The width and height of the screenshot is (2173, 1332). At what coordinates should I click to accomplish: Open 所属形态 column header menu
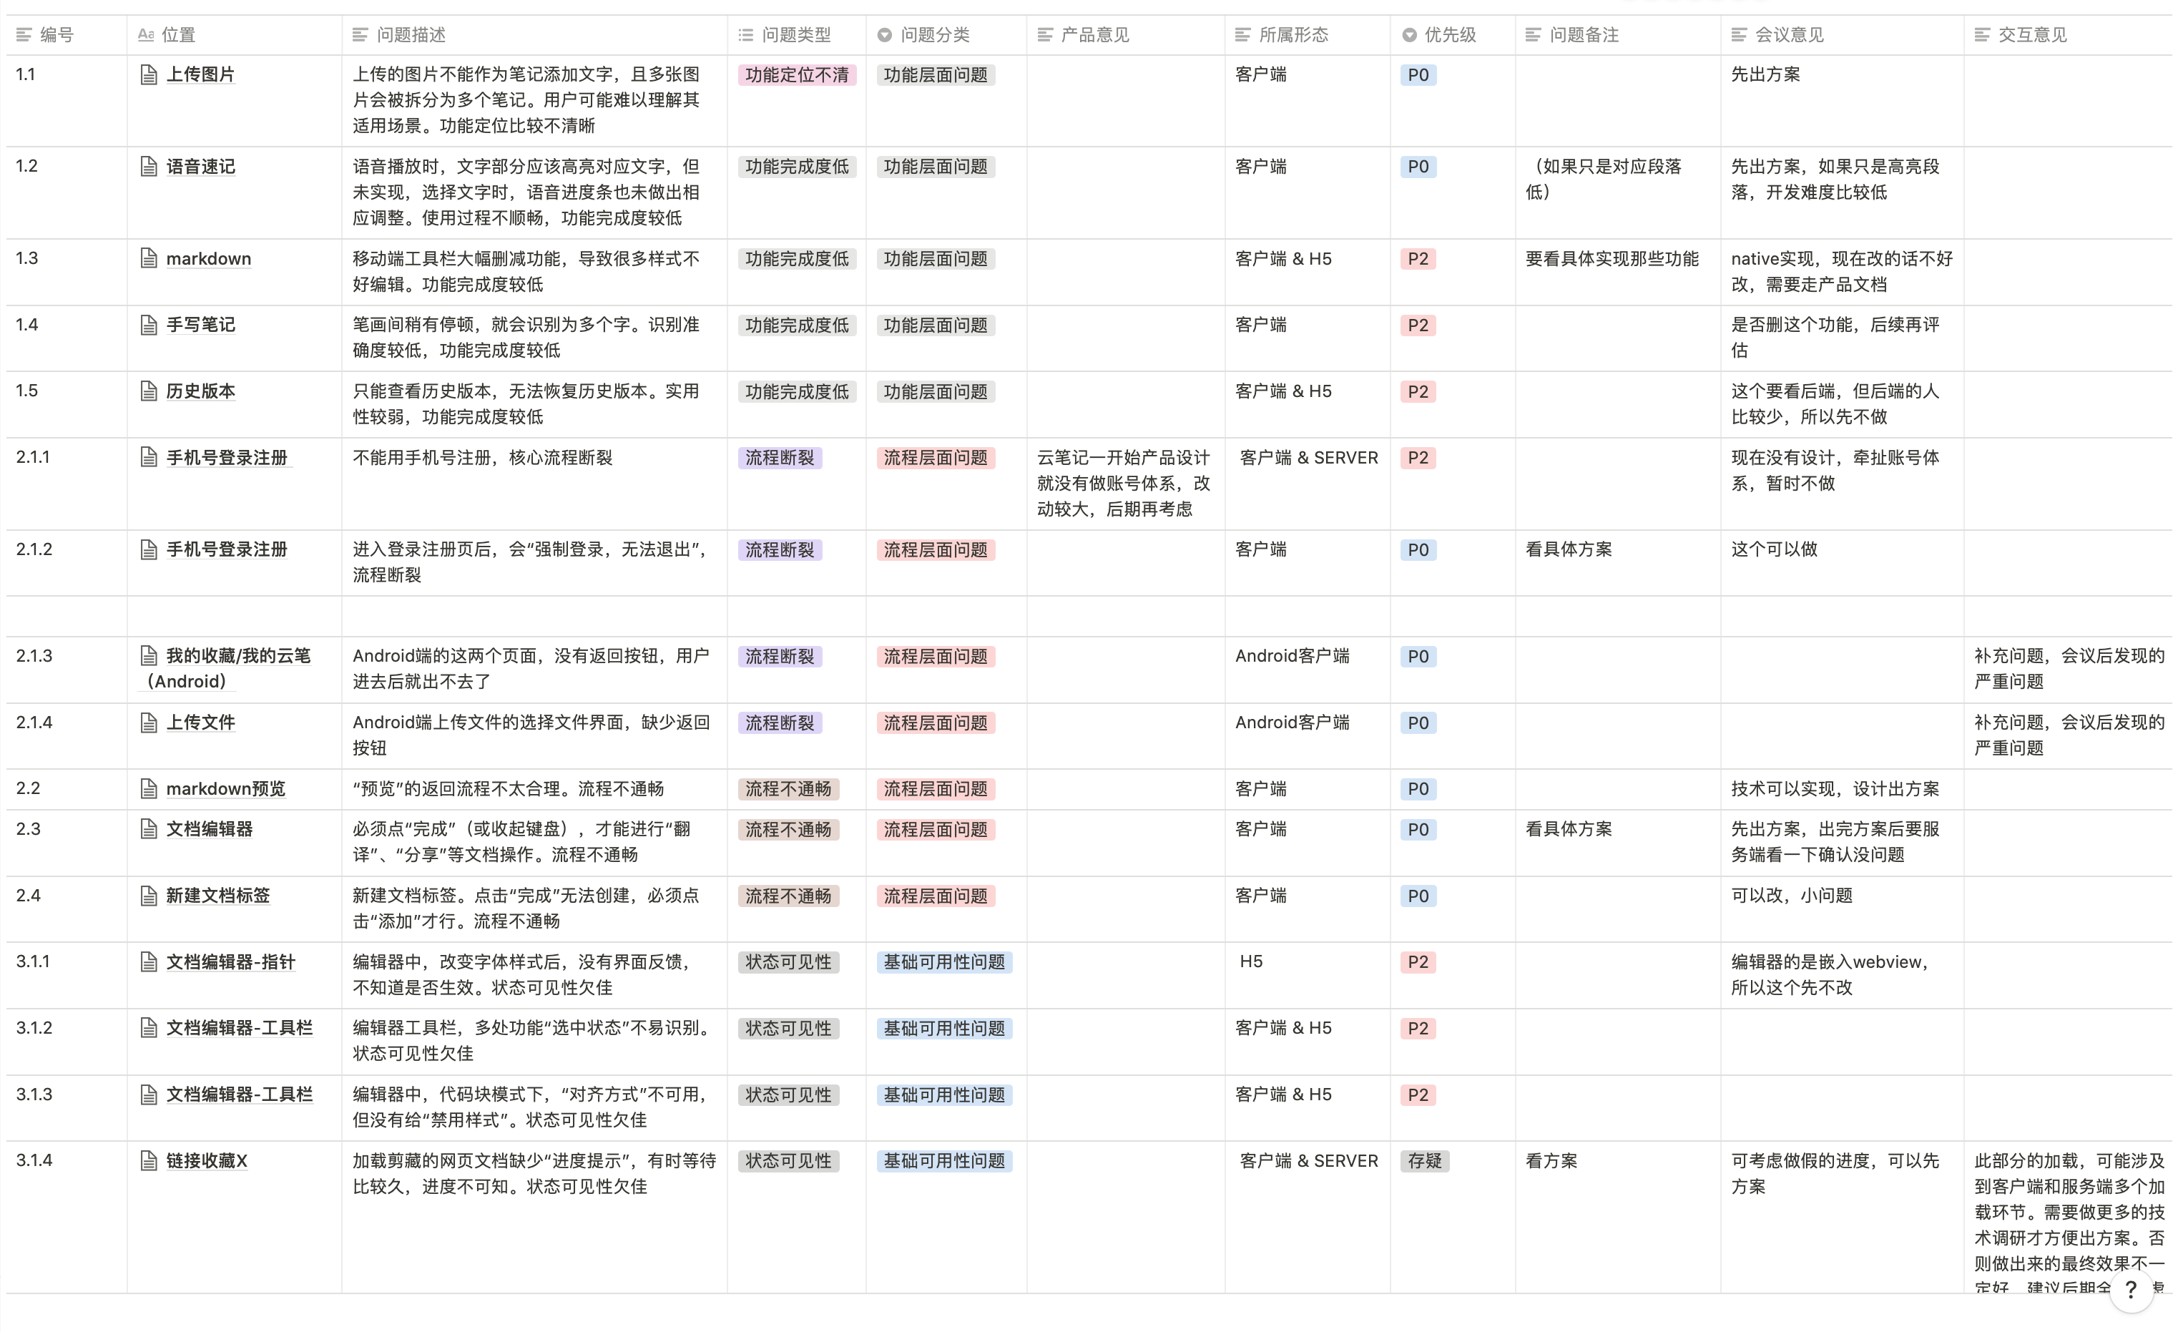pos(1307,34)
